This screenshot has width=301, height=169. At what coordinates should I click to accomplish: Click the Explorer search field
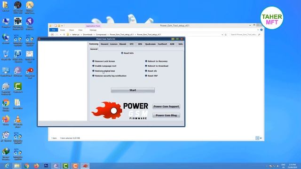(245, 35)
